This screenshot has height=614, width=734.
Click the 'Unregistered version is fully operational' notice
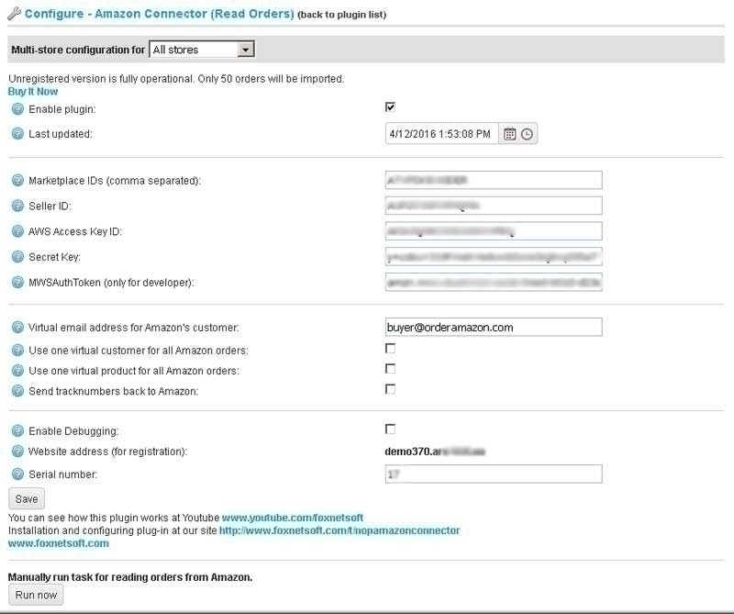point(176,79)
